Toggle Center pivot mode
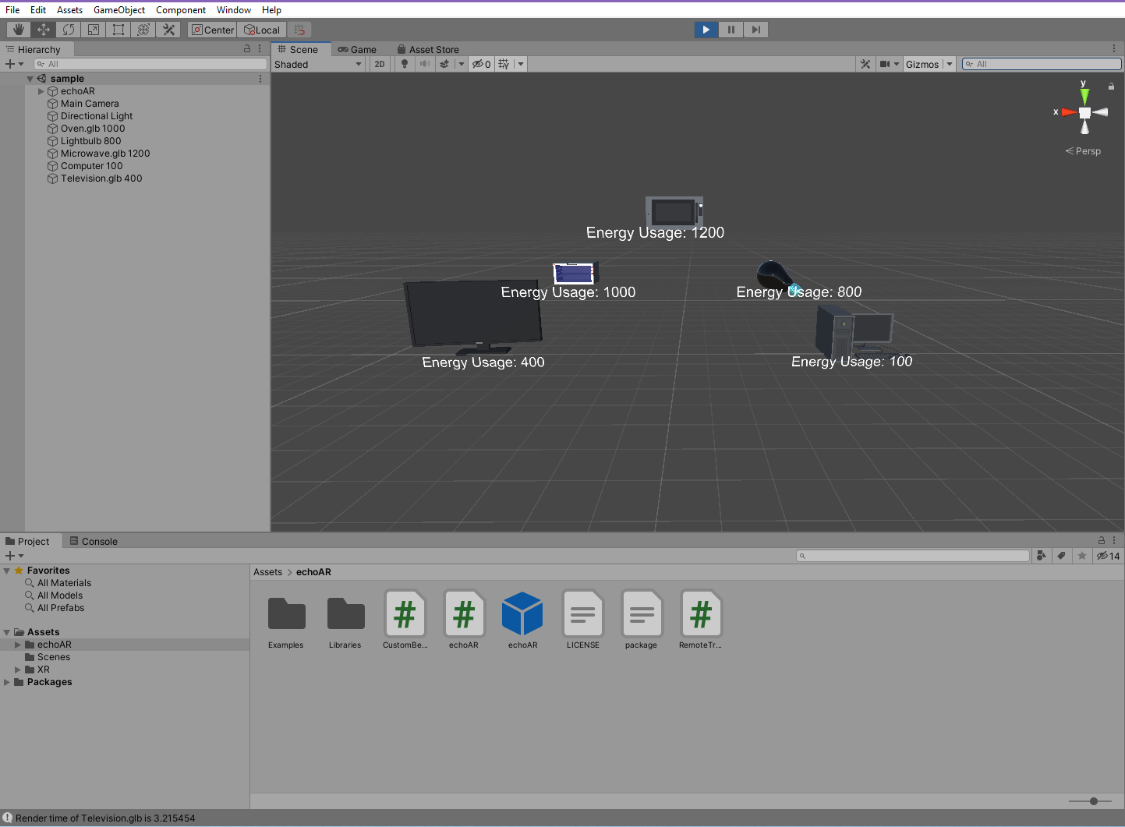Screen dimensions: 1125x827 coord(213,30)
